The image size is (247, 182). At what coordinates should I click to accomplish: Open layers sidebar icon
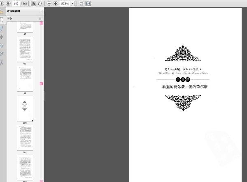1,46
